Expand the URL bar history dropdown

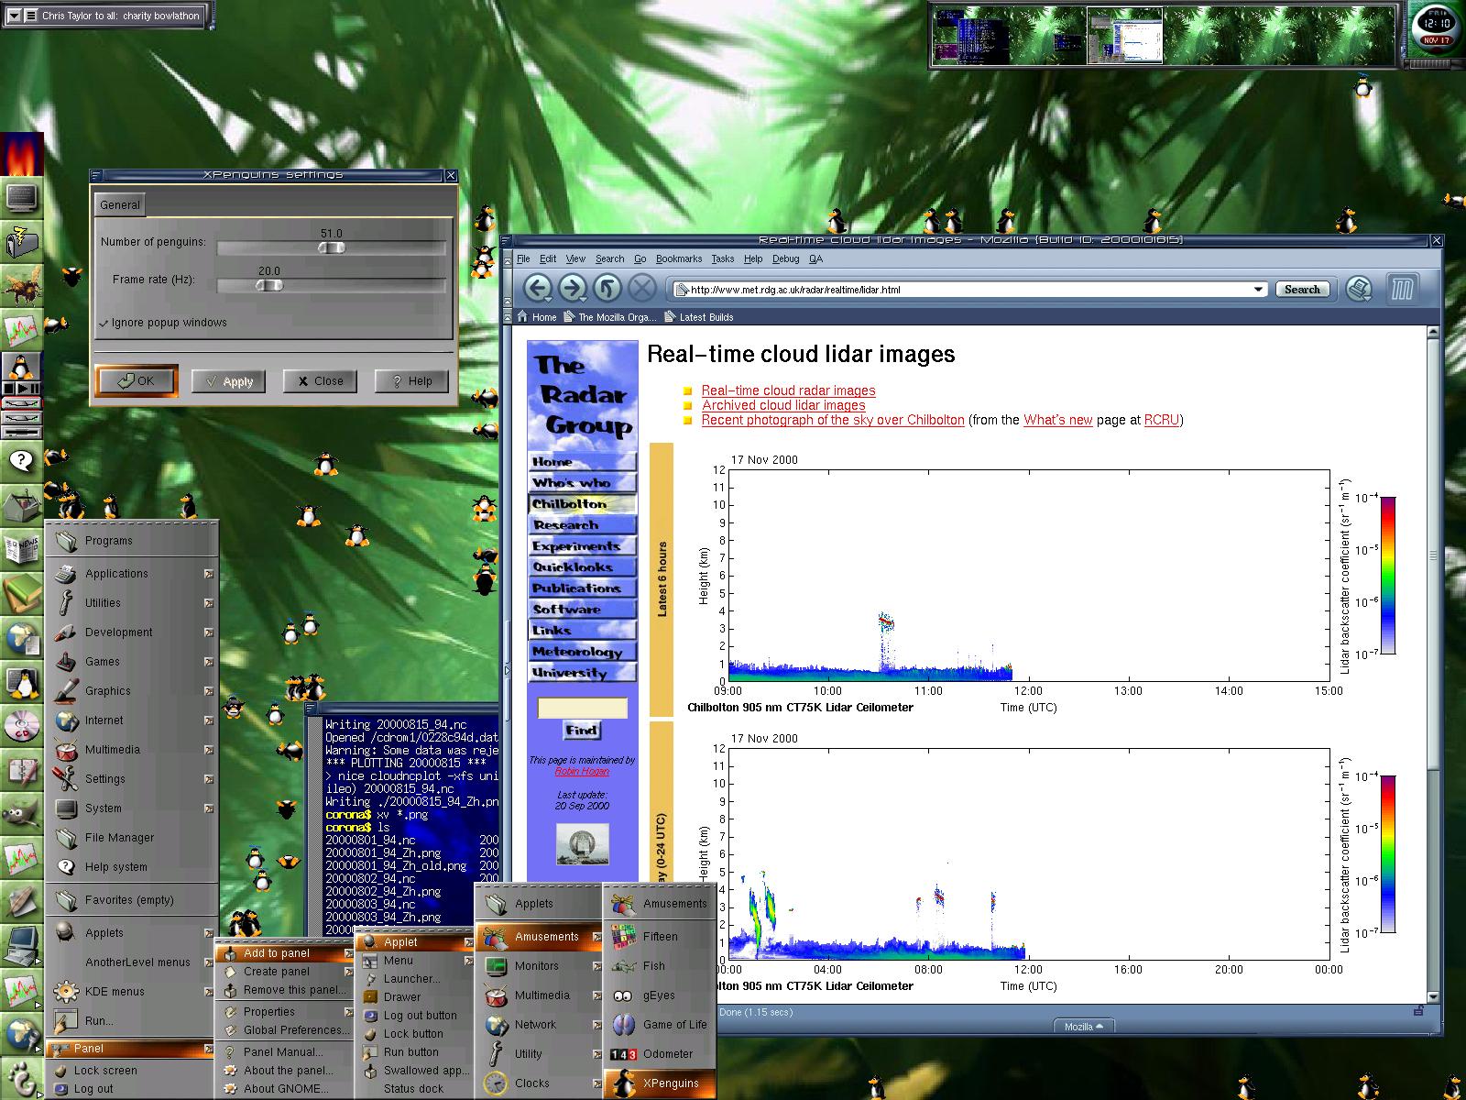(1258, 290)
